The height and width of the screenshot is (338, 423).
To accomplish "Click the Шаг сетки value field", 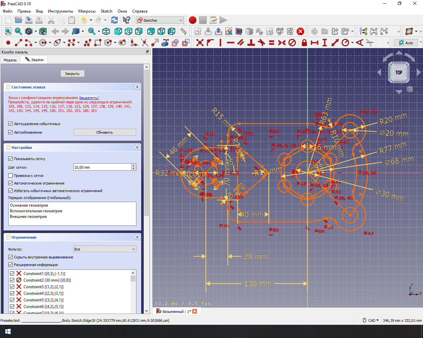I will tap(102, 167).
